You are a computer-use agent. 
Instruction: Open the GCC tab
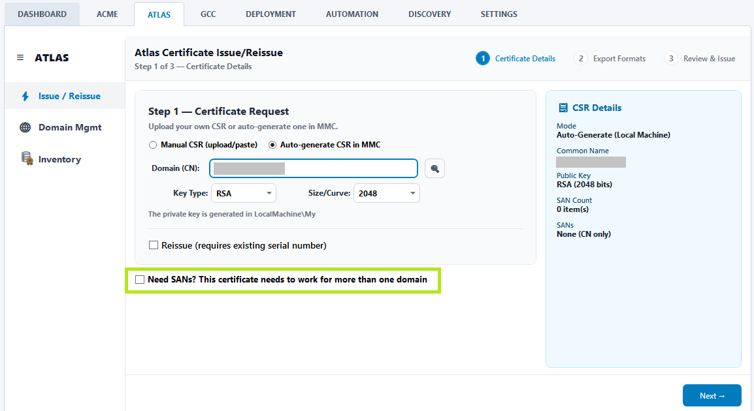coord(208,14)
